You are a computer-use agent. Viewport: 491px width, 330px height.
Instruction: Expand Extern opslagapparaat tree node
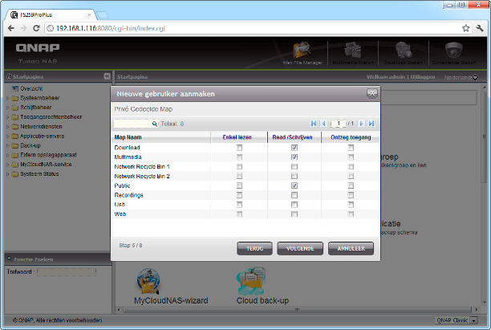[x=8, y=155]
